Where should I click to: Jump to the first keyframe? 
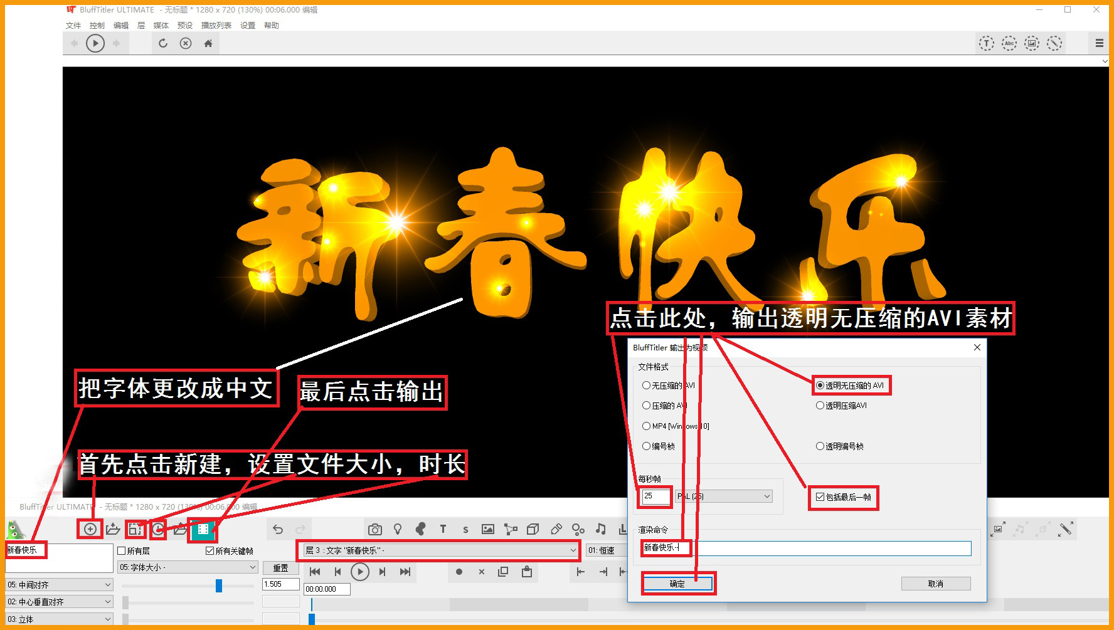315,572
